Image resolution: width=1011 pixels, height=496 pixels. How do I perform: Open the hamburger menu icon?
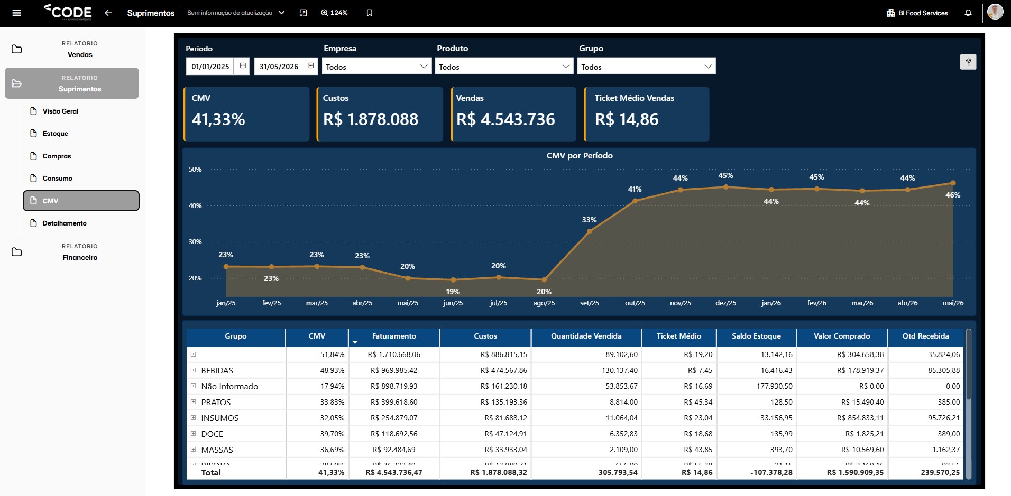pyautogui.click(x=17, y=13)
